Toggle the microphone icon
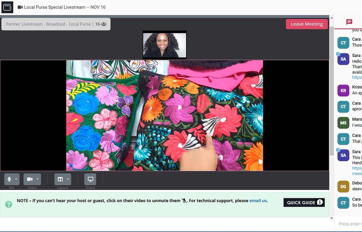The height and width of the screenshot is (232, 362). (x=9, y=179)
